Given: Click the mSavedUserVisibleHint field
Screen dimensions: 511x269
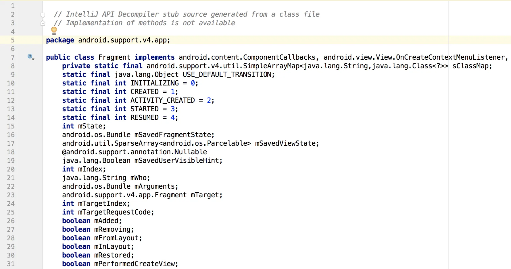Looking at the screenshot, I should click(x=177, y=161).
